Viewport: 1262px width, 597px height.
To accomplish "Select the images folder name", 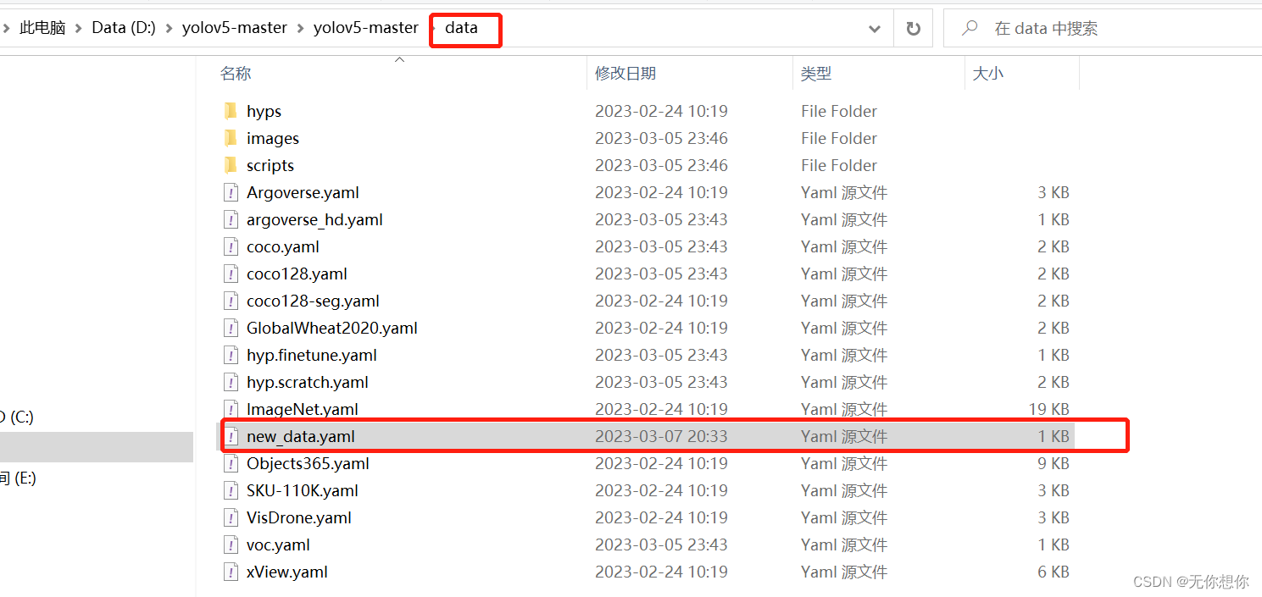I will pyautogui.click(x=273, y=138).
